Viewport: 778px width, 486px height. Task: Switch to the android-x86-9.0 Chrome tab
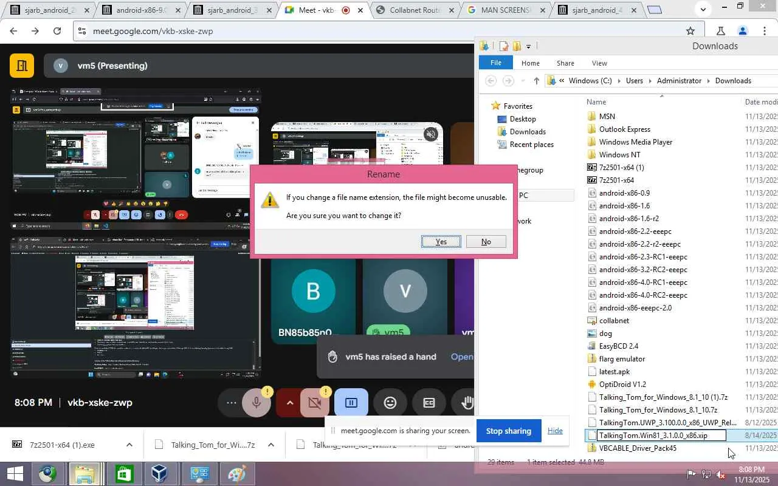click(141, 10)
